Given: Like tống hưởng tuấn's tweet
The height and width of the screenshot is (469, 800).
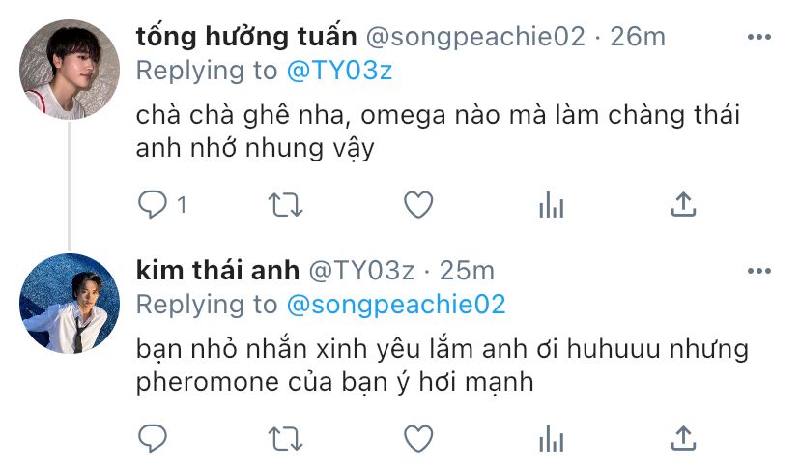Looking at the screenshot, I should tap(417, 205).
